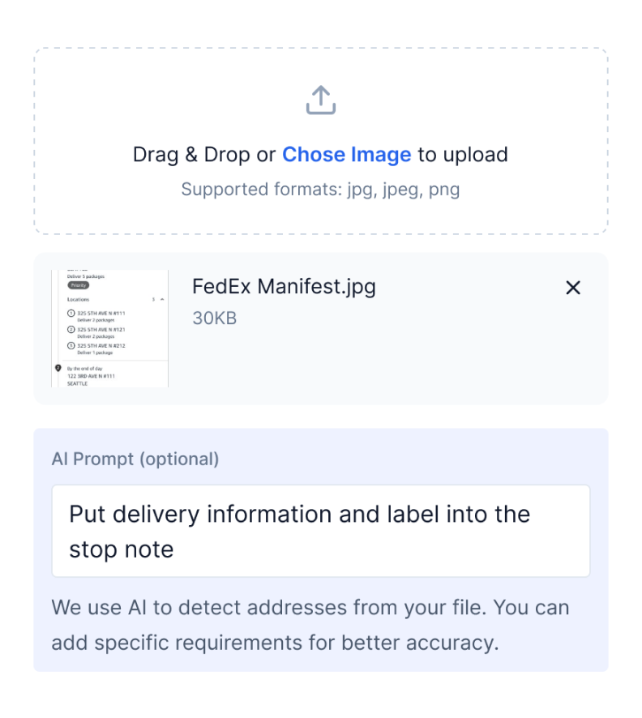The image size is (642, 718).
Task: Click the black map pin marker in the preview
Action: click(x=58, y=368)
